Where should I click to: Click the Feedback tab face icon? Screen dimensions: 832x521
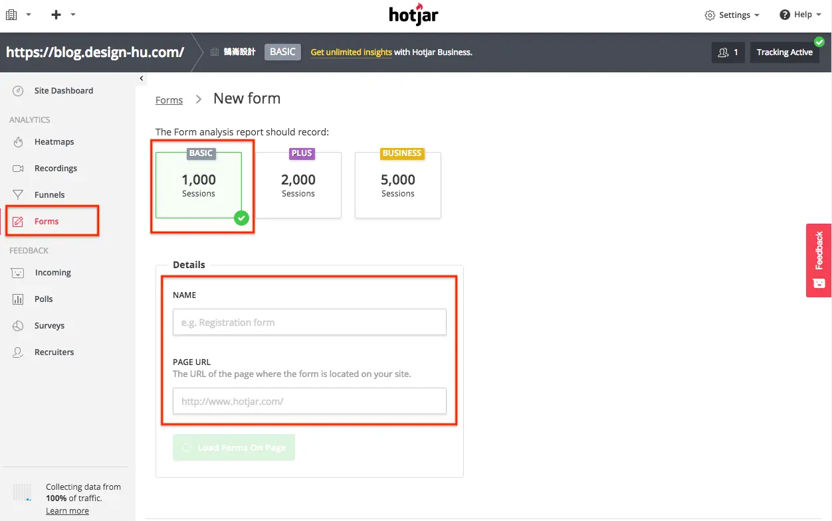coord(819,283)
